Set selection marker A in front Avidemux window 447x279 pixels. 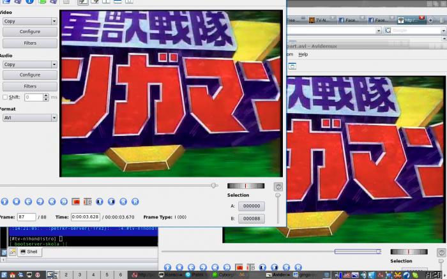[x=76, y=202]
